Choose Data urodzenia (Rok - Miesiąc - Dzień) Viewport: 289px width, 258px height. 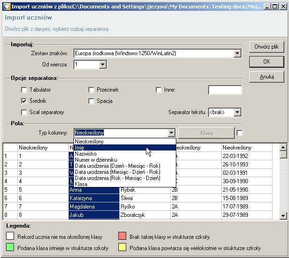[x=125, y=178]
